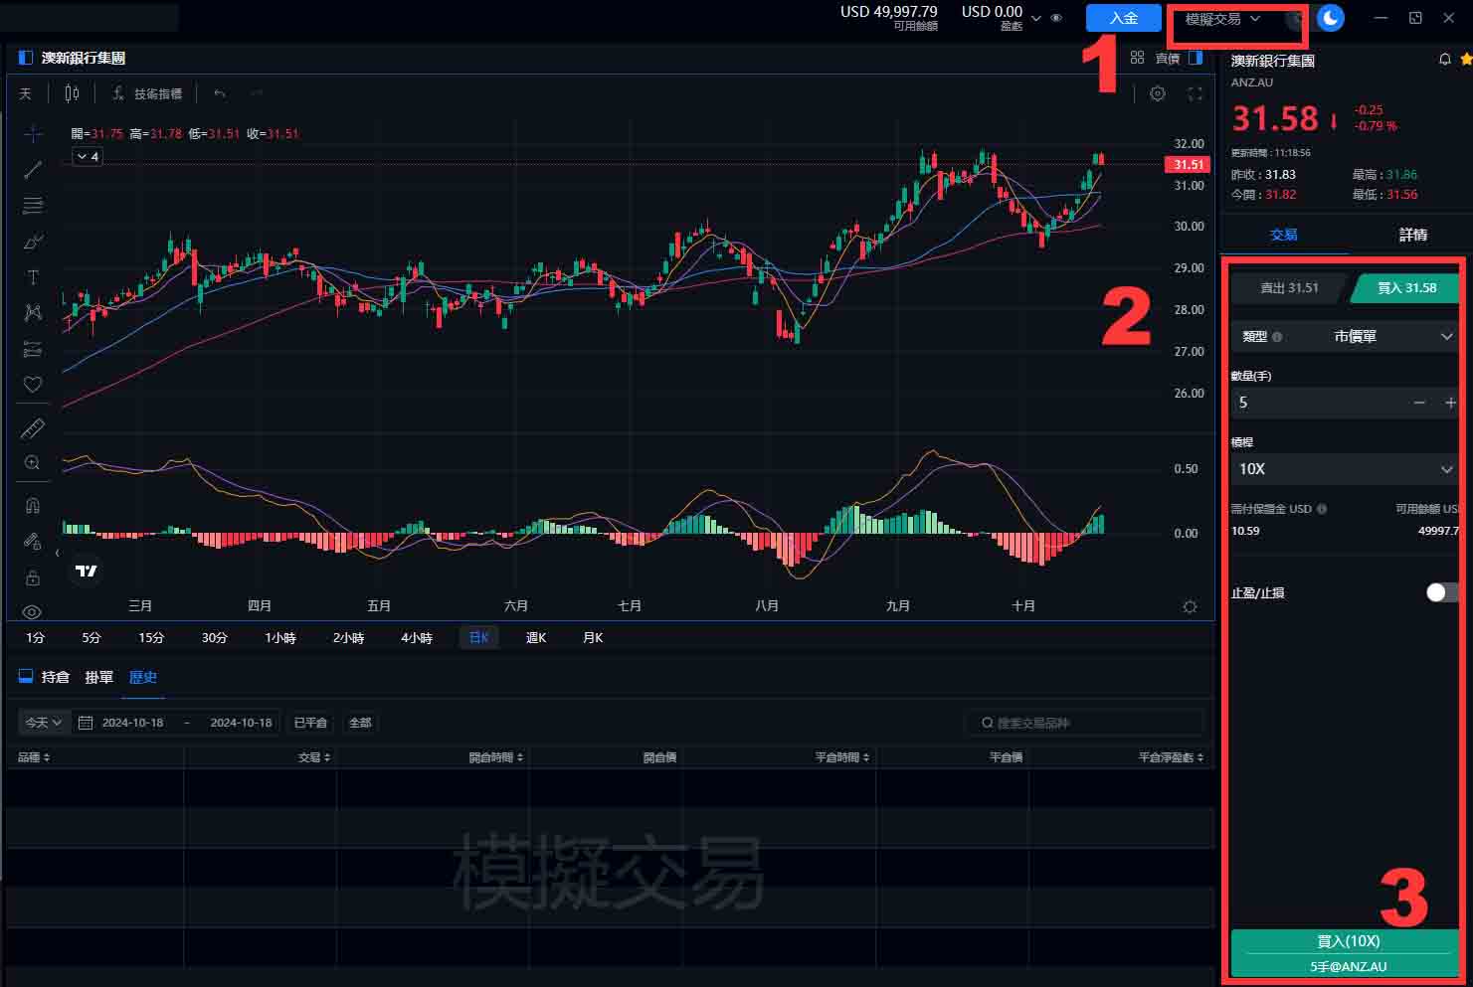Select the text annotation tool
Screen dimensions: 1473x987
(x=33, y=277)
